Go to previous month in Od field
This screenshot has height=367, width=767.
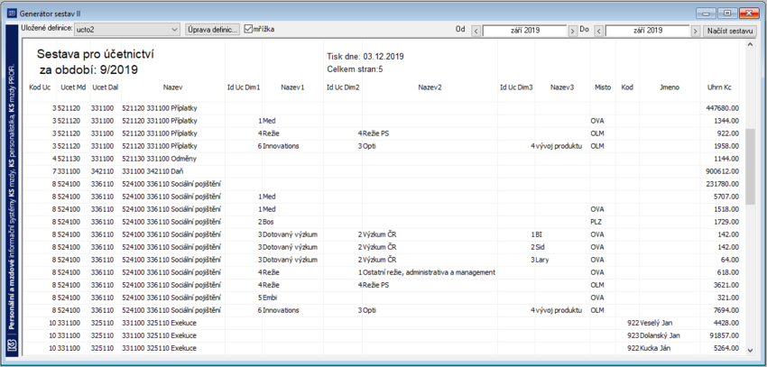476,31
